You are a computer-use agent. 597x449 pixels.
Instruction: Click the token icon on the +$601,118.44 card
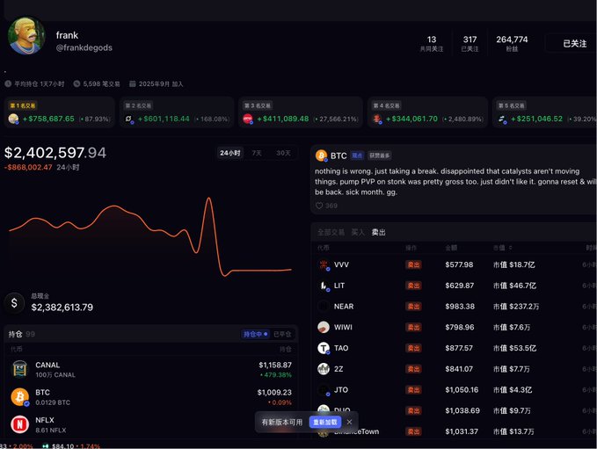(x=129, y=119)
